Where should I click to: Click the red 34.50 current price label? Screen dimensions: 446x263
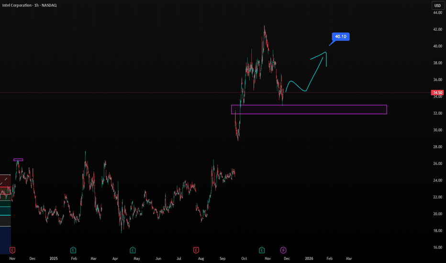(x=437, y=92)
